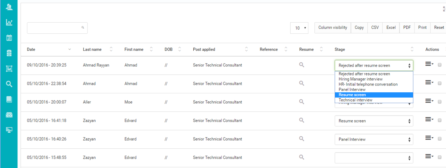Open the line chart reports sidebar icon
Image resolution: width=446 pixels, height=168 pixels.
coord(9,22)
